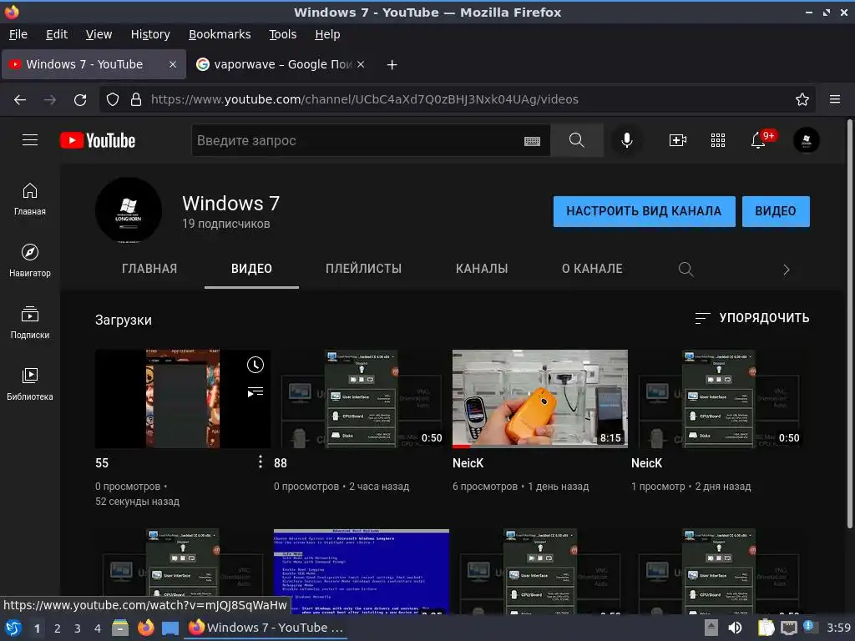
Task: Click the magnifier search button
Action: [x=576, y=140]
